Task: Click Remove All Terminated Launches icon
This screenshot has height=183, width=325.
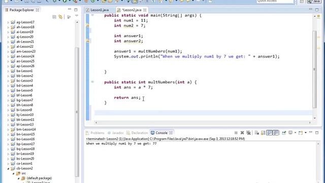Action: tap(248, 133)
